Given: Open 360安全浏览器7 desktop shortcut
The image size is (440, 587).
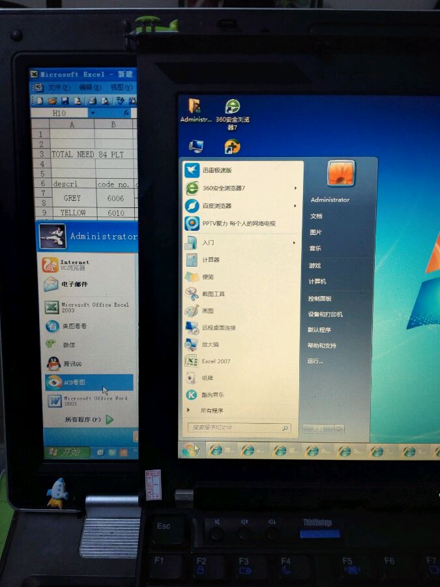Looking at the screenshot, I should 232,115.
